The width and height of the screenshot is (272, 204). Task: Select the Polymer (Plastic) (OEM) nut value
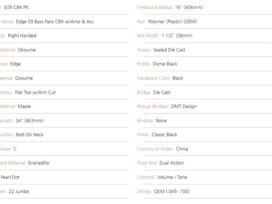172,22
